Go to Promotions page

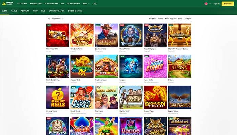(36, 4)
